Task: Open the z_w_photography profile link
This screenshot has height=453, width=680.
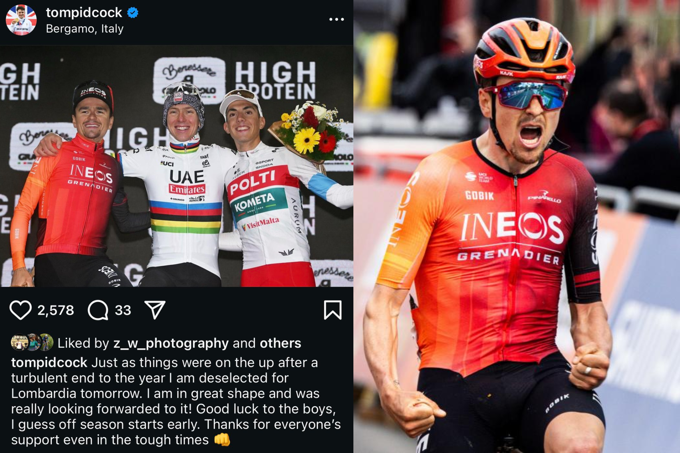Action: click(x=171, y=343)
